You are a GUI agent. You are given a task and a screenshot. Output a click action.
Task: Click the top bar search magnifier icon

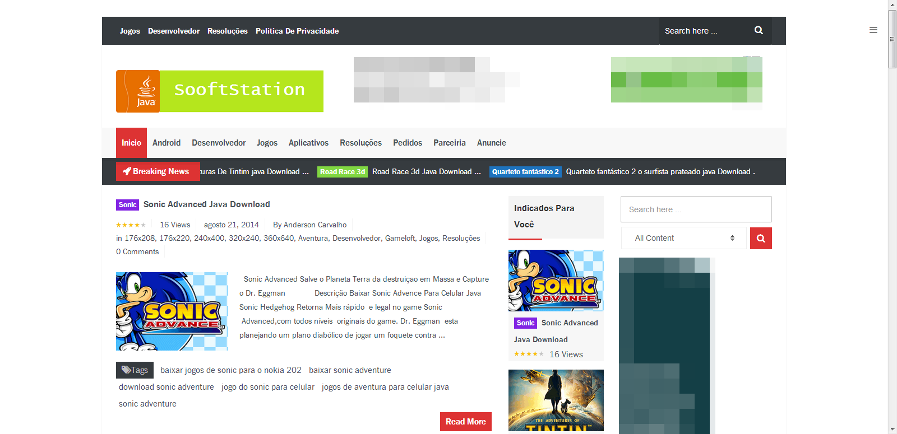759,30
